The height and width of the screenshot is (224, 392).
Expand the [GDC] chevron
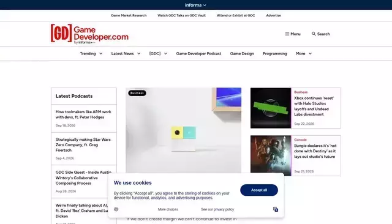click(165, 53)
